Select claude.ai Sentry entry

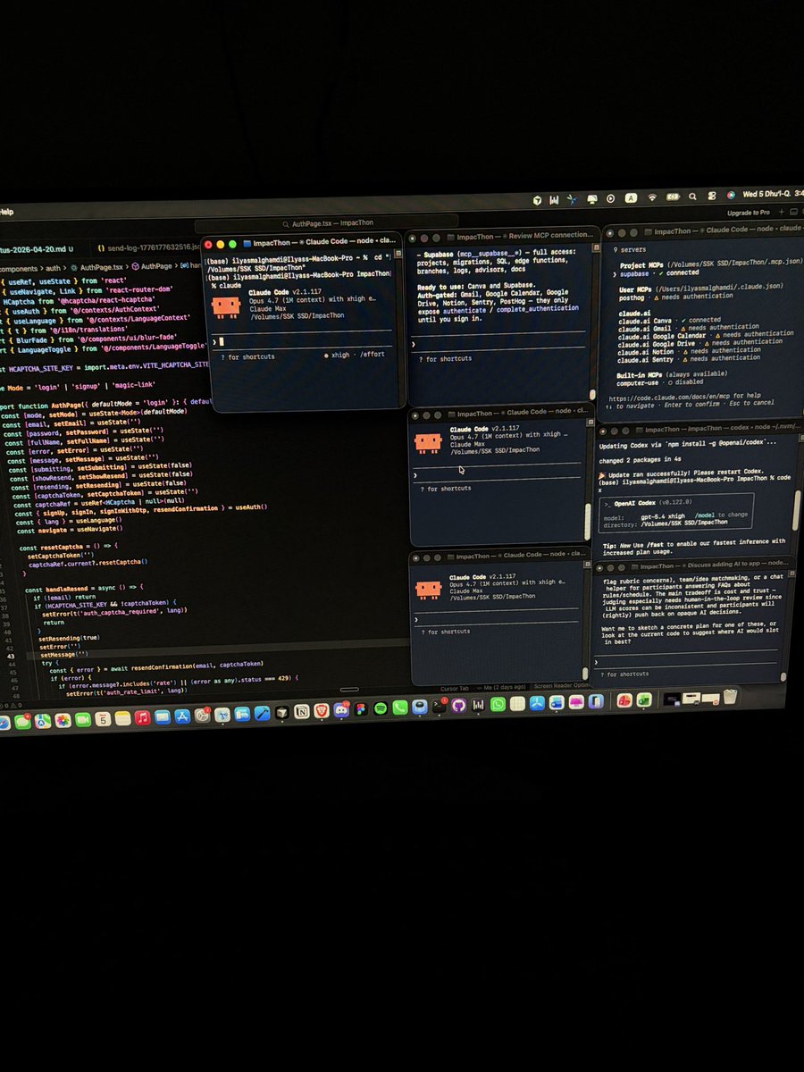coord(688,357)
